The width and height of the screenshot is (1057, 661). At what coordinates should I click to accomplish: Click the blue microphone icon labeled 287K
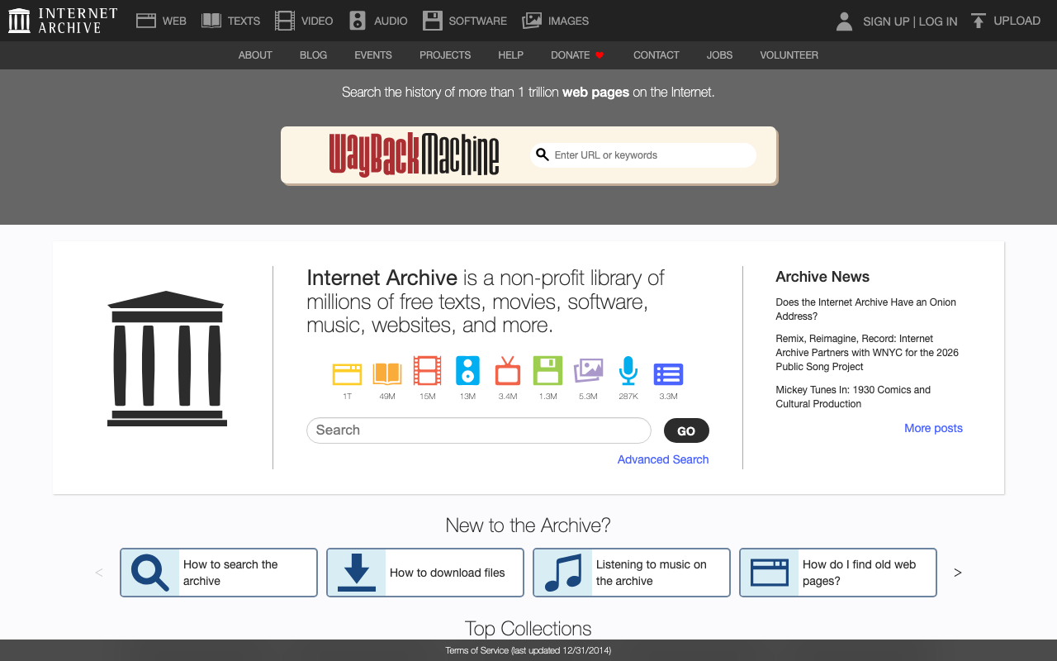pos(628,373)
